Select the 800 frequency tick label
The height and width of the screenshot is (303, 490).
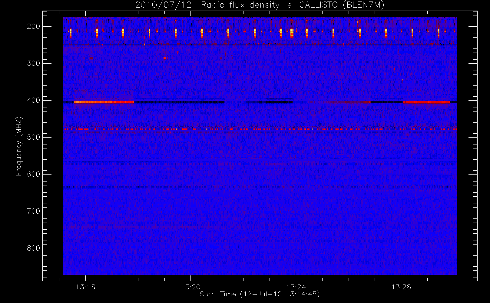point(34,248)
